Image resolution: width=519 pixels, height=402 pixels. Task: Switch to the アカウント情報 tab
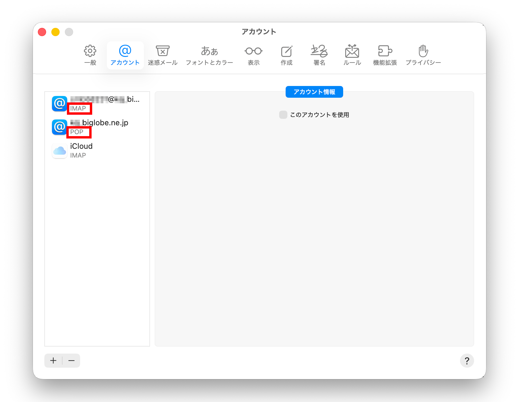click(314, 92)
